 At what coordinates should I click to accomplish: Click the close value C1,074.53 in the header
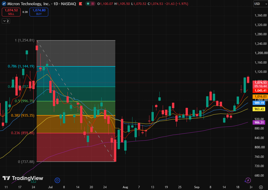(x=155, y=4)
